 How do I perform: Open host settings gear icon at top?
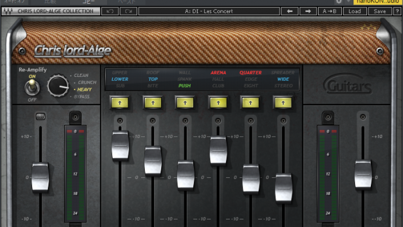tap(339, 2)
